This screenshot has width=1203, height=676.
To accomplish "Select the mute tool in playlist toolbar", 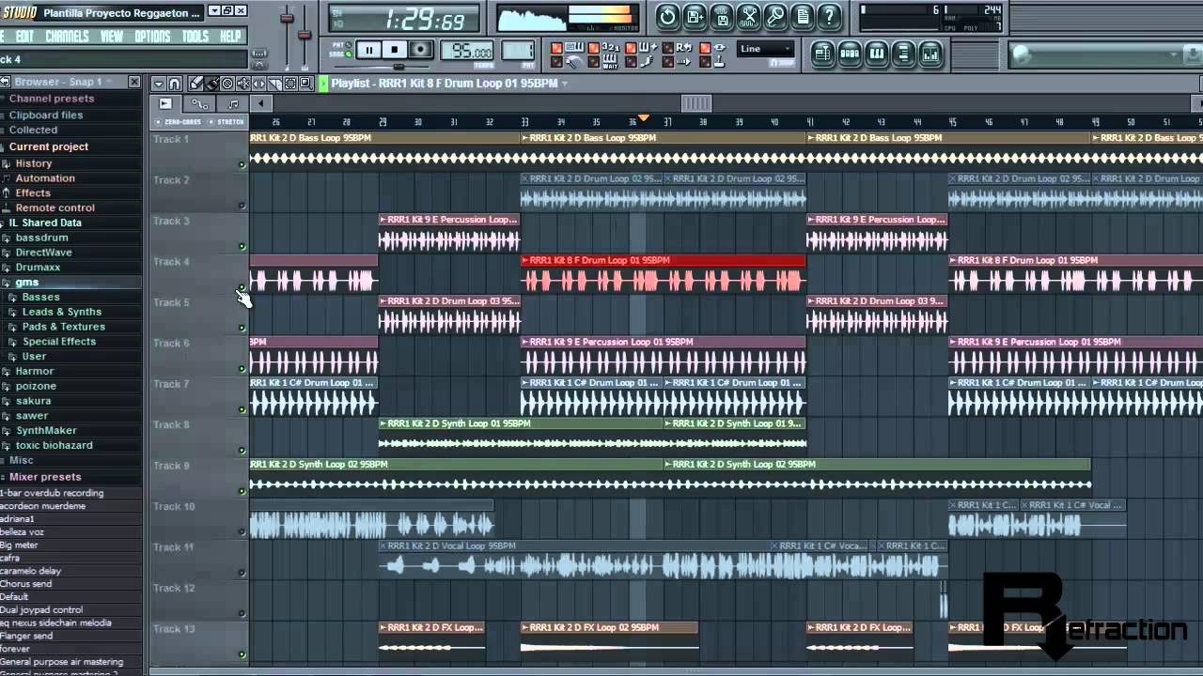I will click(243, 84).
